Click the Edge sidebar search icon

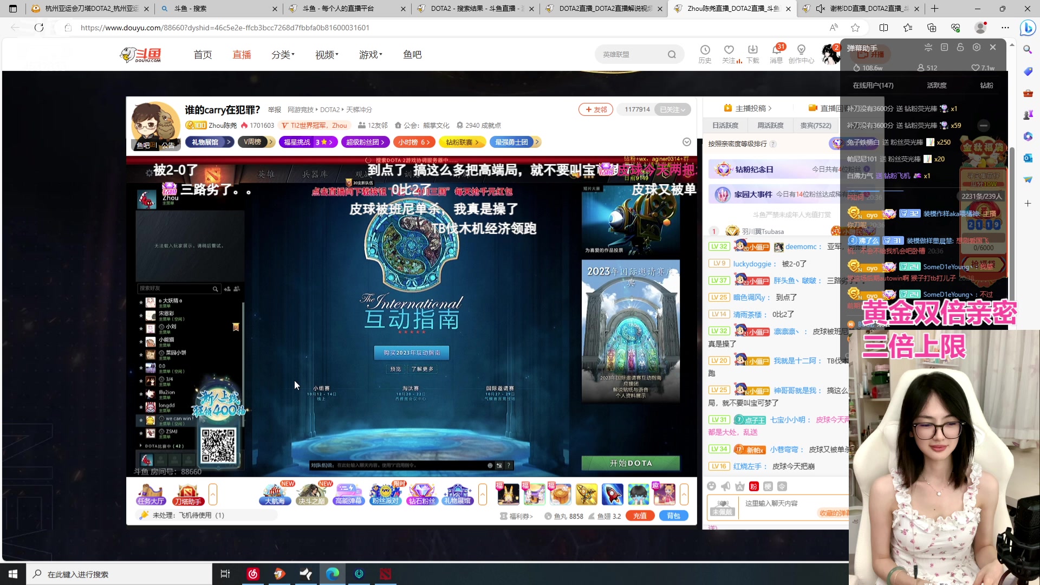[1028, 50]
